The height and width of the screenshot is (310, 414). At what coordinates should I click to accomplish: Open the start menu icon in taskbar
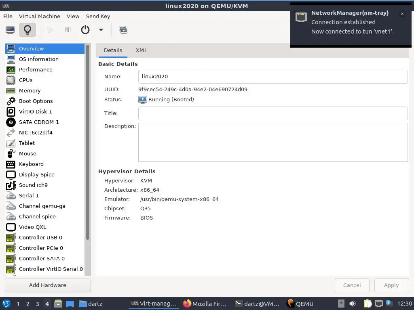tap(6, 304)
